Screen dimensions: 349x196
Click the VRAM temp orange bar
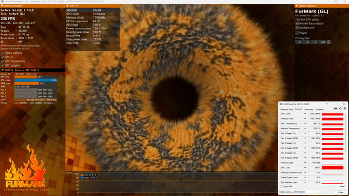point(27,83)
